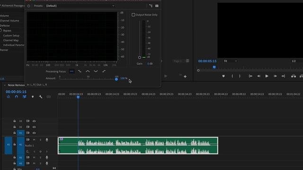Toggle Linked Selection in the timeline
Screen dimensions: 303x170
point(24,97)
